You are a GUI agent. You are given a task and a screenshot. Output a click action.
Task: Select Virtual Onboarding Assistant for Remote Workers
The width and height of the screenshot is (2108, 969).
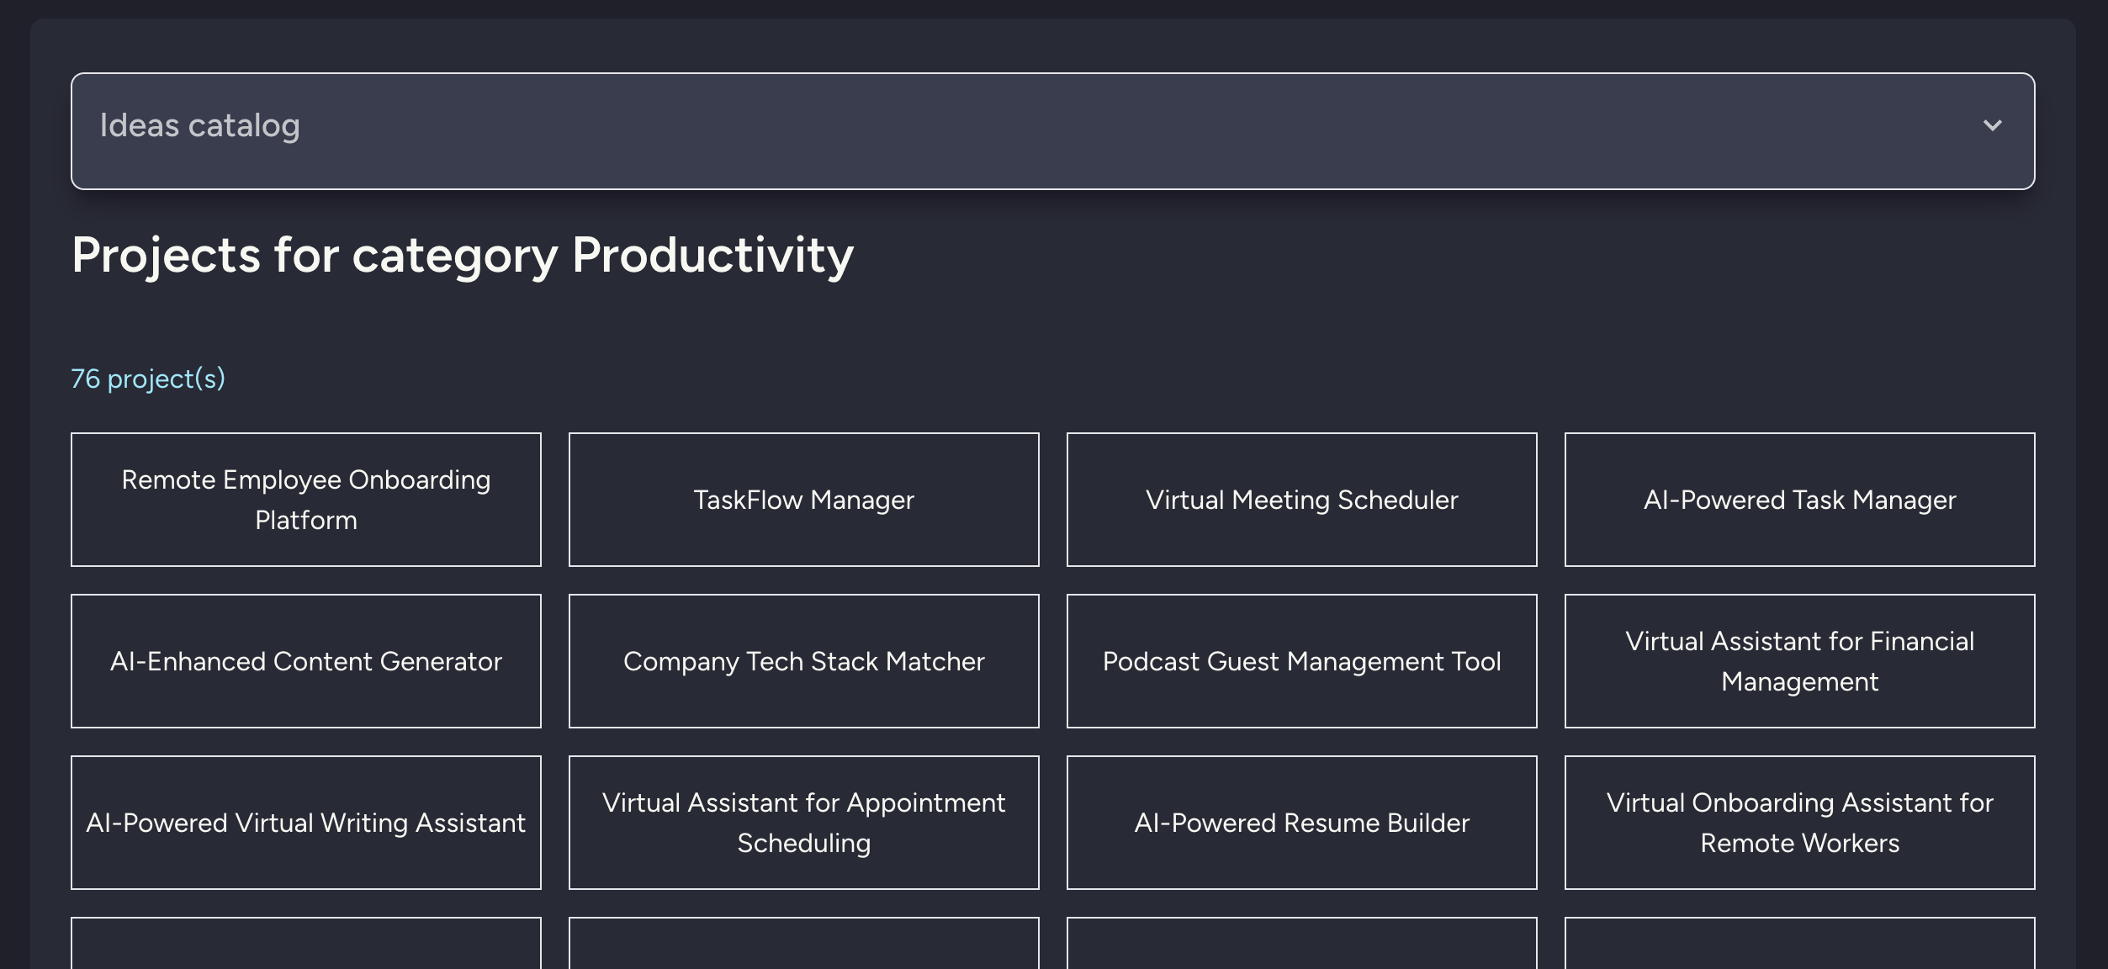(1799, 823)
